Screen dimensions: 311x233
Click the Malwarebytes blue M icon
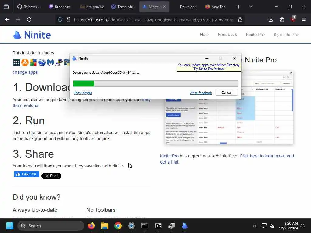pos(50,62)
